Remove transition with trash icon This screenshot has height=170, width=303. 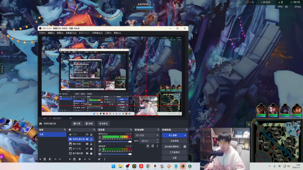pos(153,146)
